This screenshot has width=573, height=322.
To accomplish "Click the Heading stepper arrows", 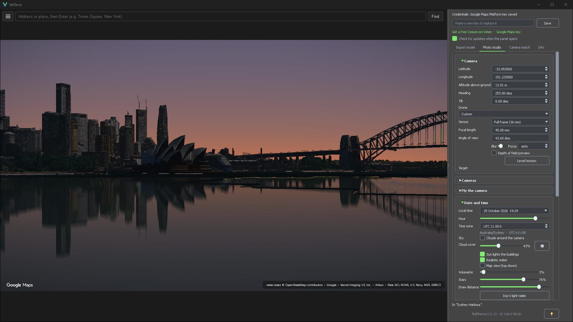I will (546, 93).
